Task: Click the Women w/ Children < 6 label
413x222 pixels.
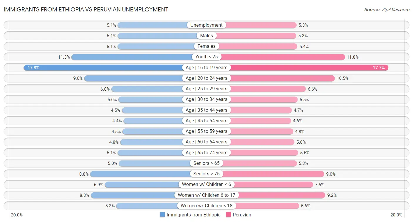Action: [x=206, y=184]
